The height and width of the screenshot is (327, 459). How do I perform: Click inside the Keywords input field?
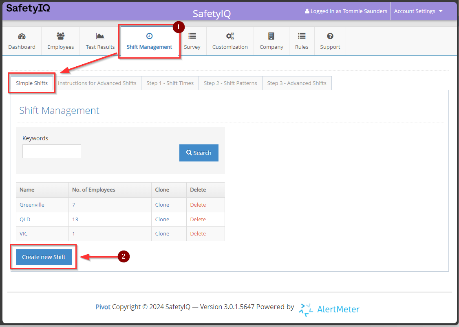click(51, 151)
